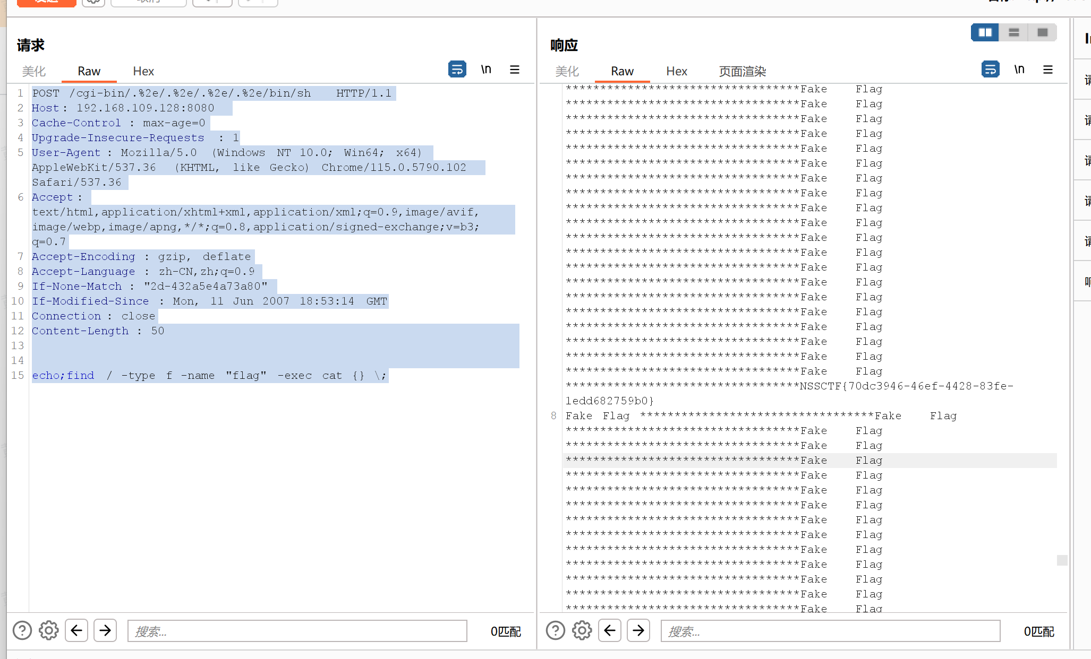Open request panel hamburger options menu

click(x=514, y=70)
